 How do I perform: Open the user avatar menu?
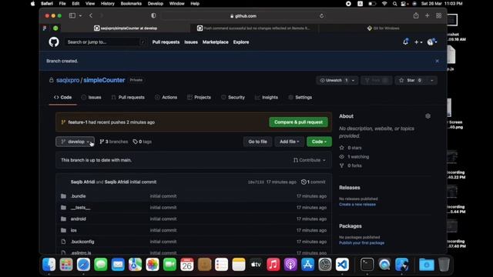pyautogui.click(x=432, y=42)
